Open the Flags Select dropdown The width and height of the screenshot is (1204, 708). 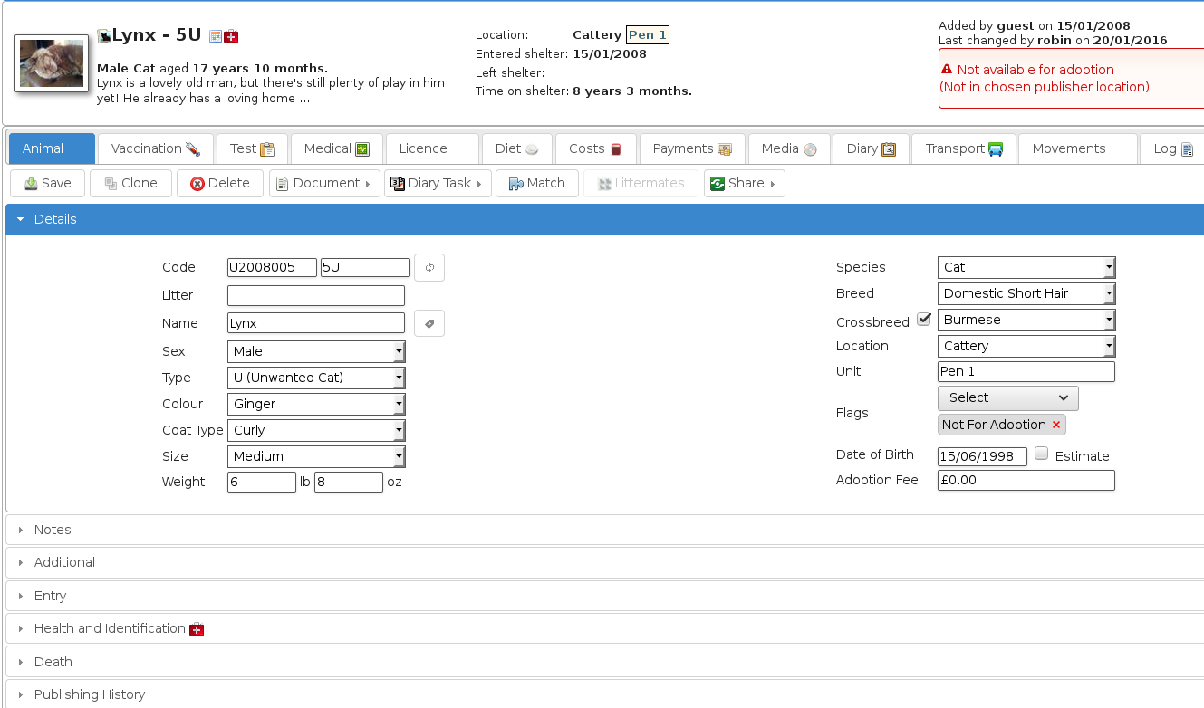point(1007,397)
